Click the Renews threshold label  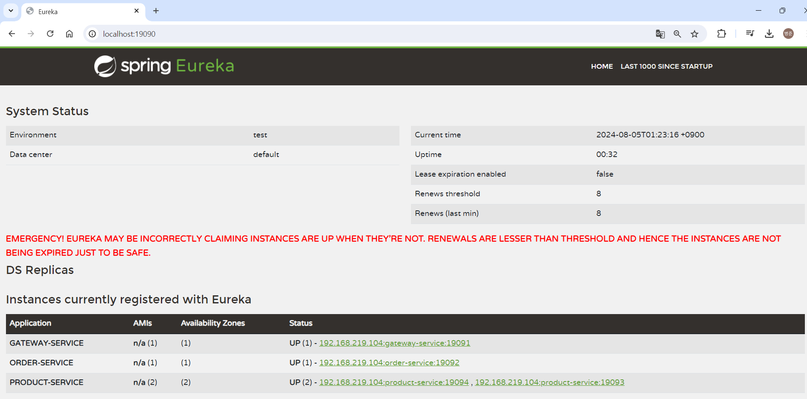point(447,194)
